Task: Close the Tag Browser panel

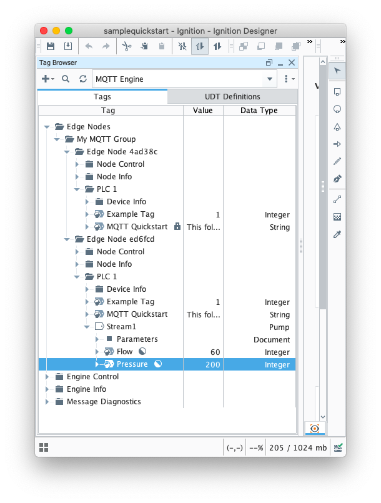Action: pyautogui.click(x=292, y=62)
